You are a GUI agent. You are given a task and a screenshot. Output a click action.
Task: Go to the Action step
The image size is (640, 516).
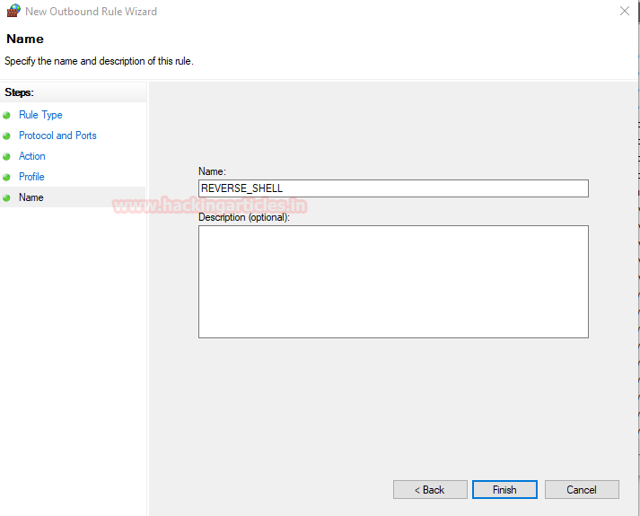point(31,156)
